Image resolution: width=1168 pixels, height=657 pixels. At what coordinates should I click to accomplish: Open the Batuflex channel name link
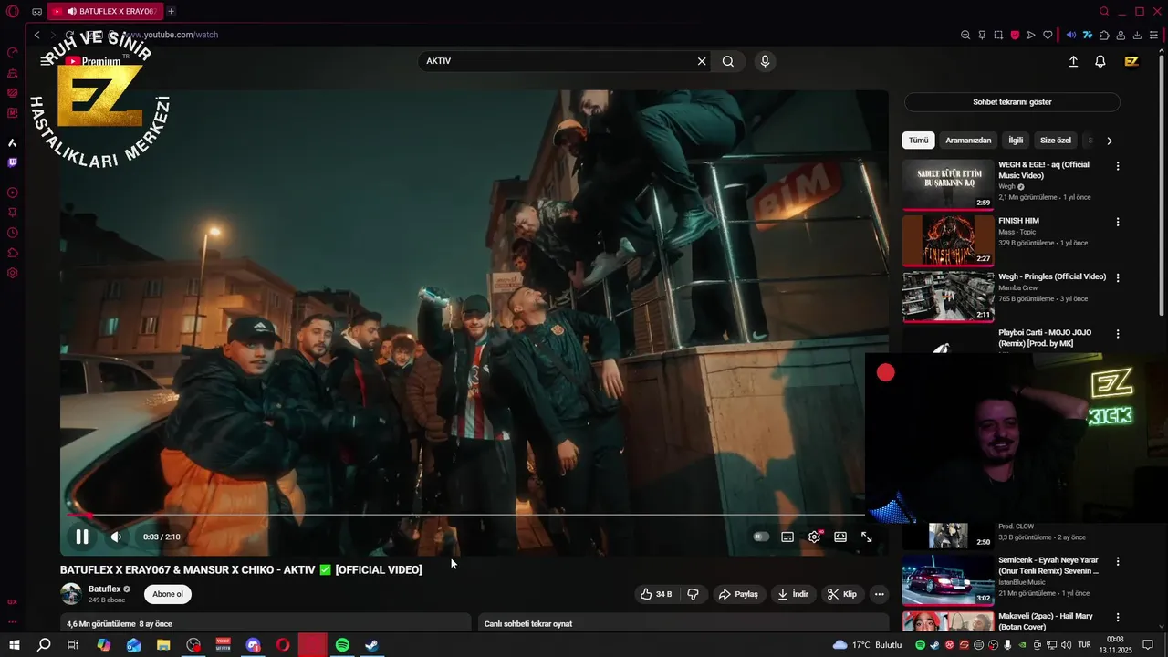click(104, 589)
